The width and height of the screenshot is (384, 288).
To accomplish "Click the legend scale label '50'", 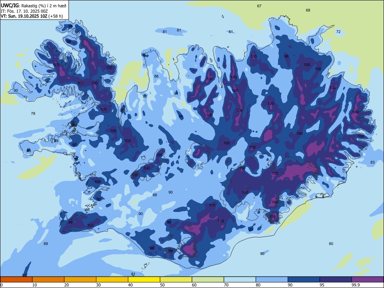I will (x=162, y=285).
